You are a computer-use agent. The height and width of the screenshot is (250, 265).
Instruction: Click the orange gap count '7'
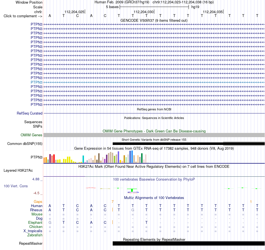[113, 202]
